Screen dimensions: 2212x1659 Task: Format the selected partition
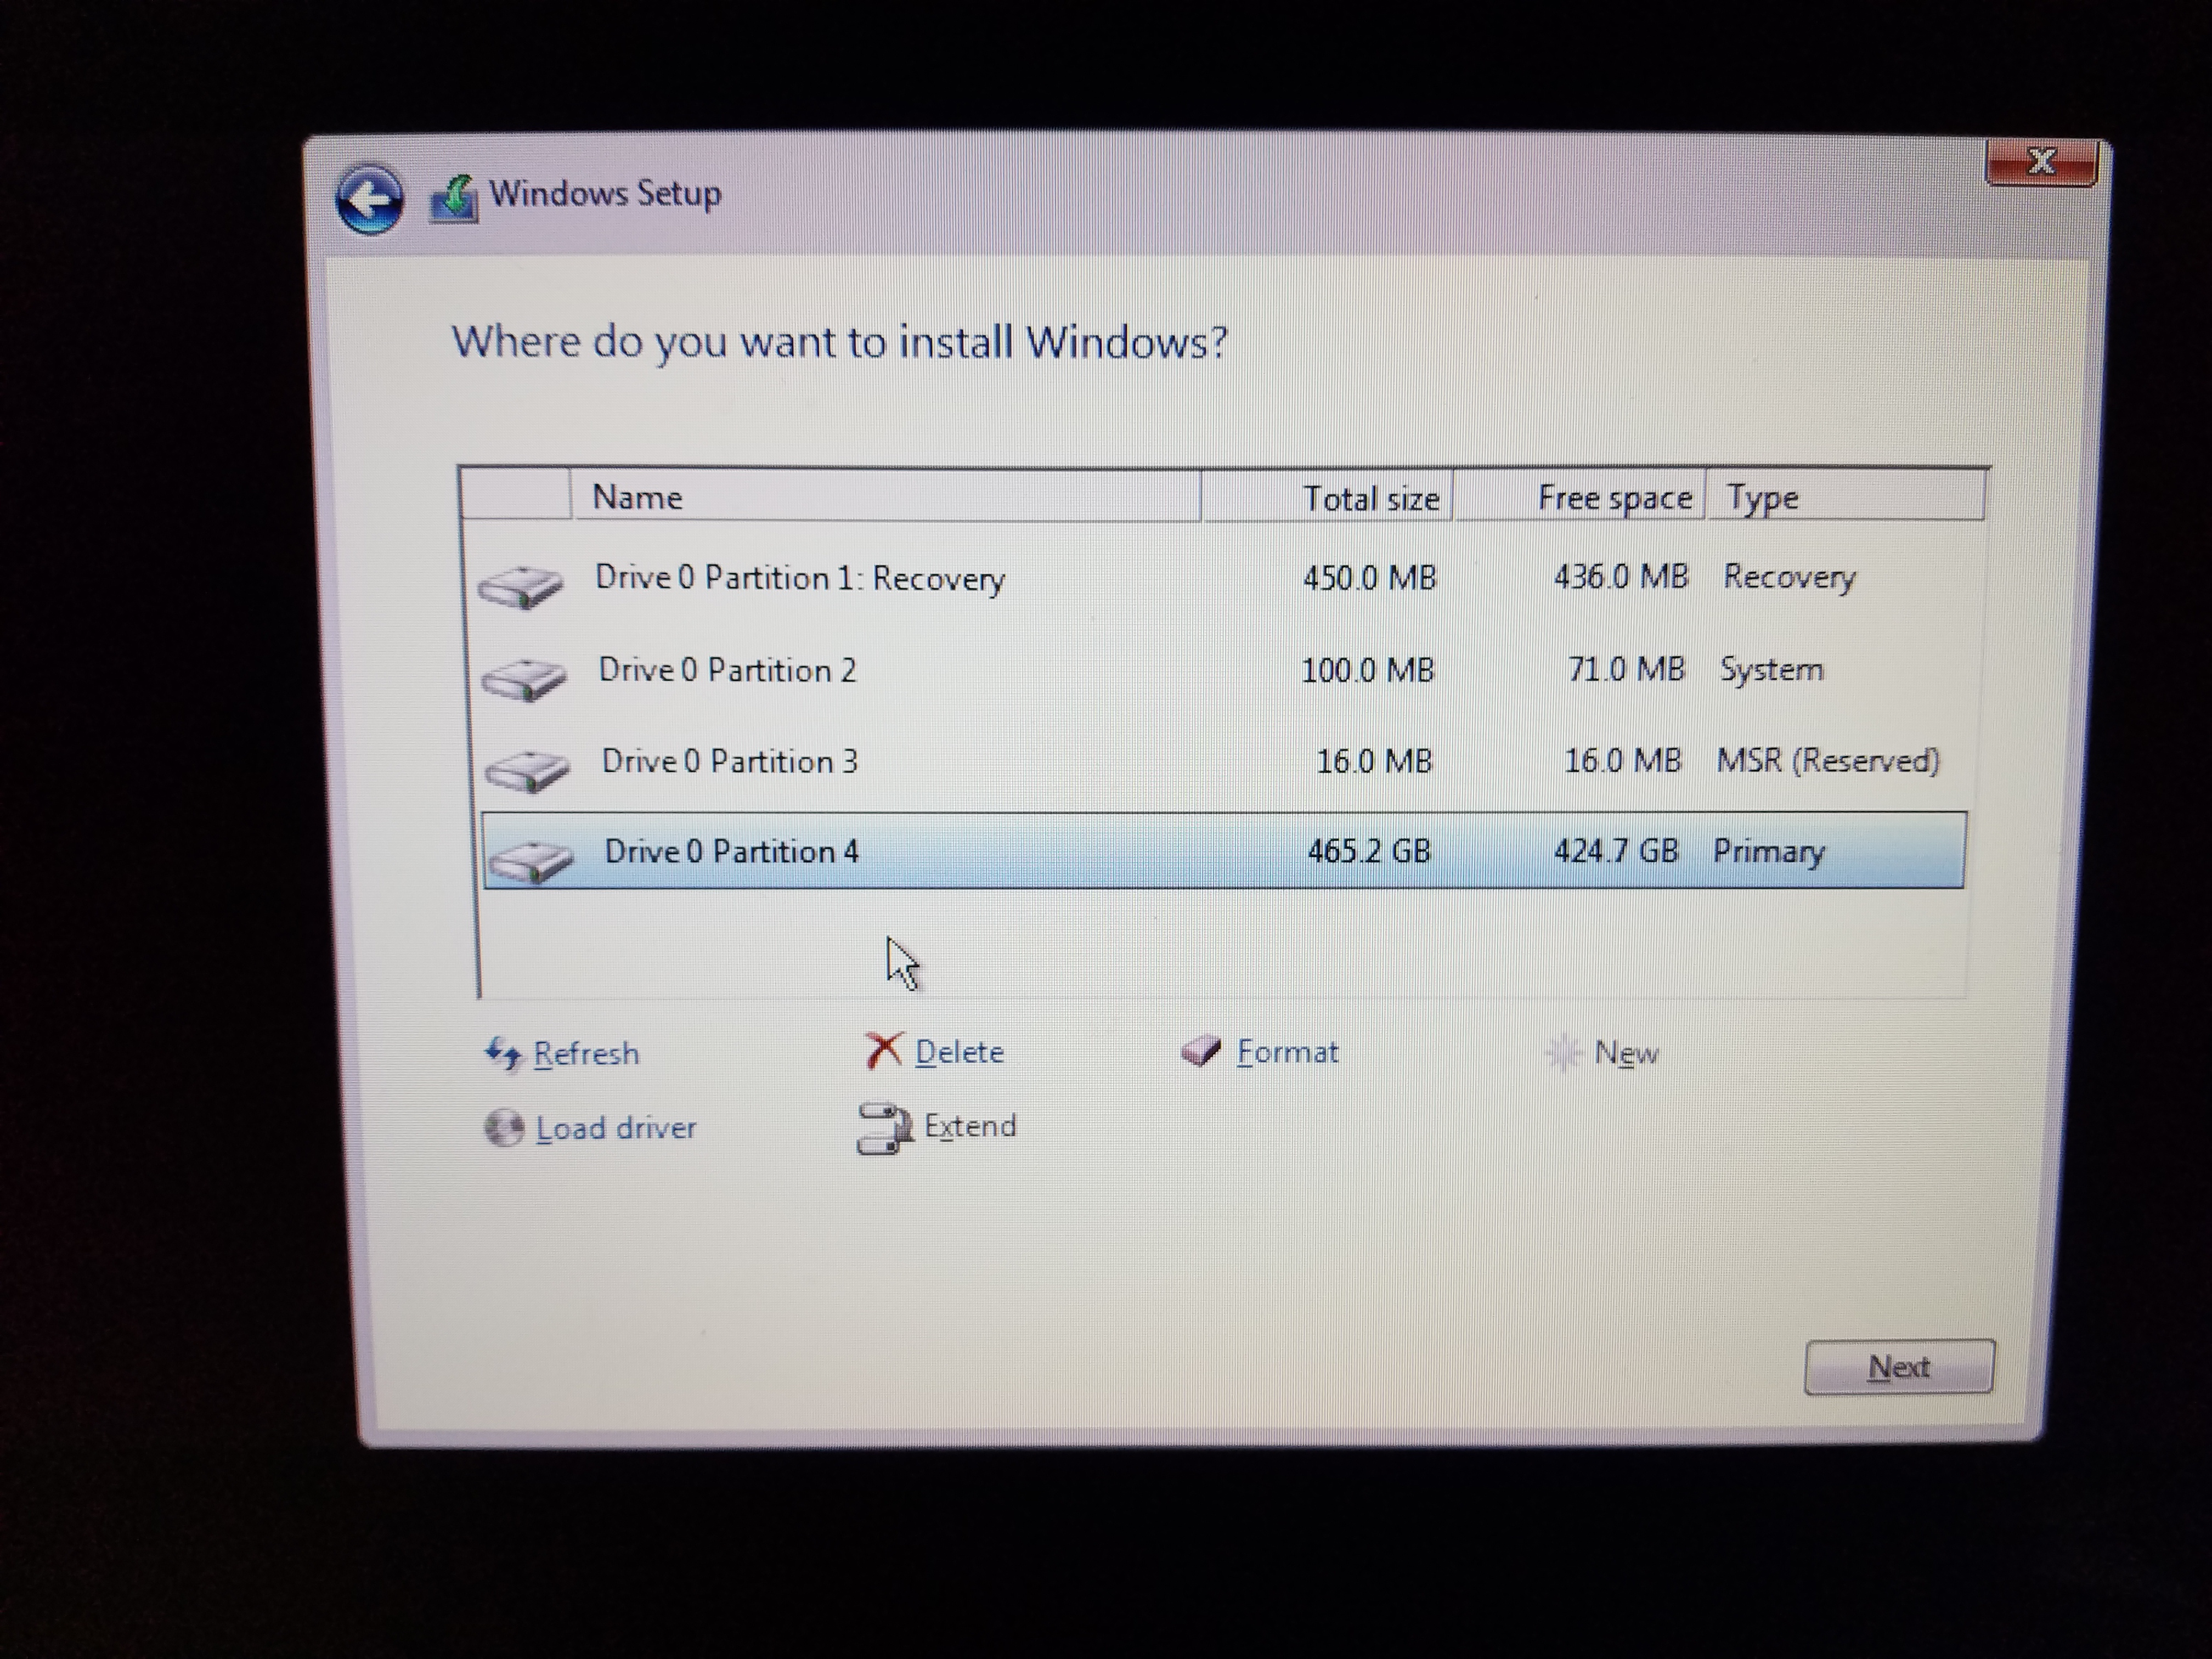1287,1052
